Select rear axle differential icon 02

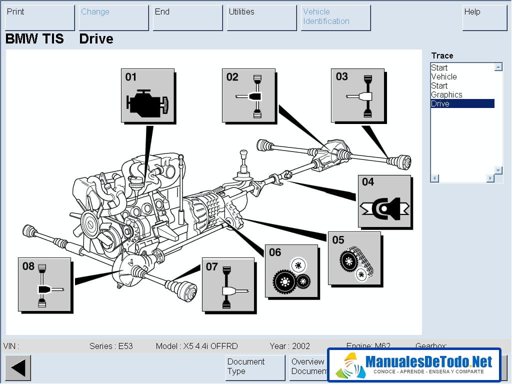pyautogui.click(x=249, y=95)
